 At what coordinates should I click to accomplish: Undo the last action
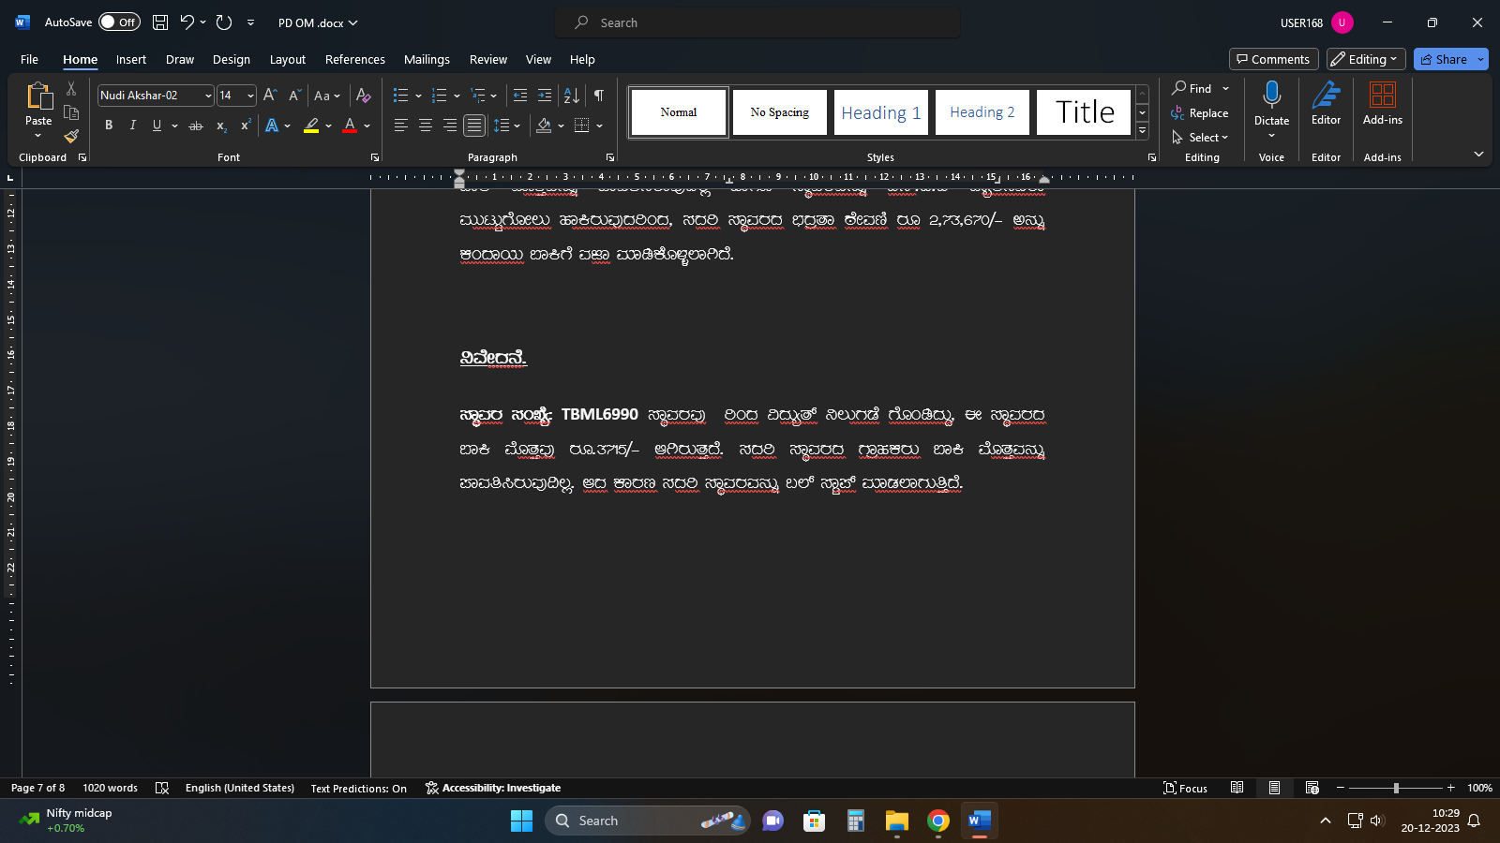pyautogui.click(x=187, y=22)
